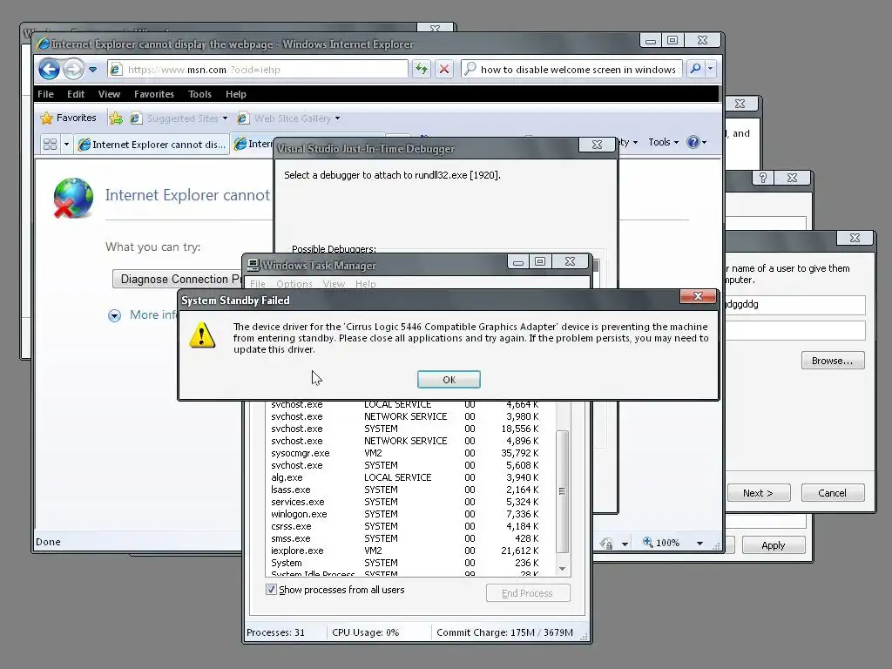Open the Tools menu in the IE menu bar
This screenshot has width=892, height=669.
pyautogui.click(x=199, y=94)
